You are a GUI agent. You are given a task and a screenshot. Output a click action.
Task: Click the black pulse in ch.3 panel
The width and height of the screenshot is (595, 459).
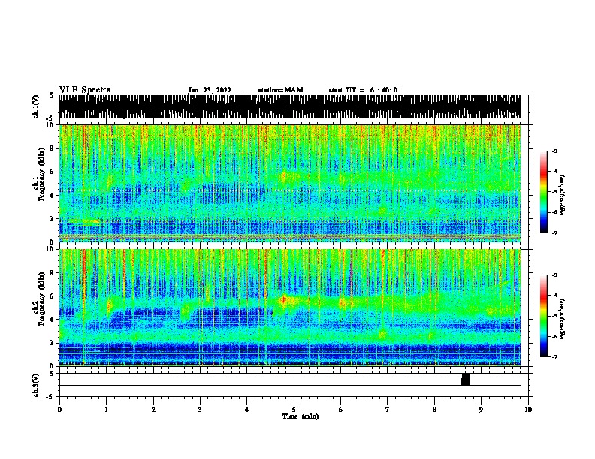tap(465, 379)
